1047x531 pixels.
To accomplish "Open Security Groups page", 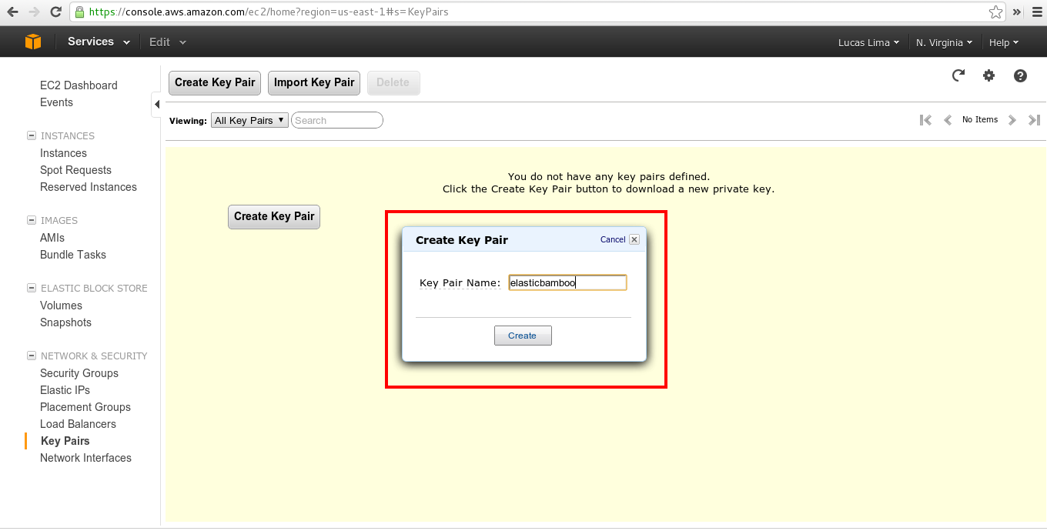I will point(79,373).
